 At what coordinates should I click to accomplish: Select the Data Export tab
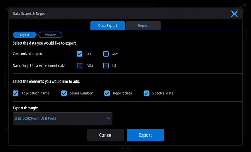pyautogui.click(x=107, y=26)
